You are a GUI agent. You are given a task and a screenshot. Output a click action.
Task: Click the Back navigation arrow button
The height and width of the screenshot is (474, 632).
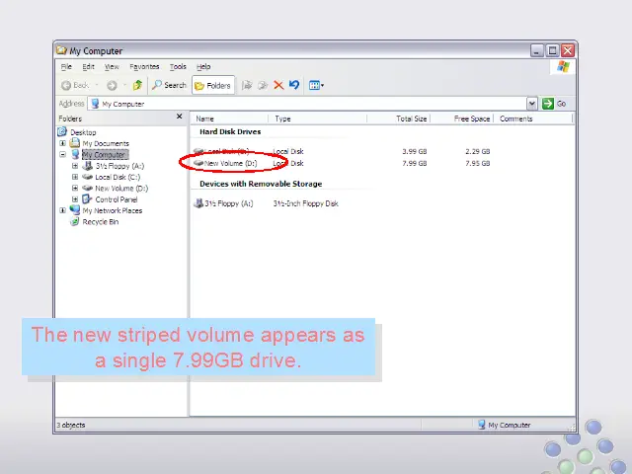(x=75, y=85)
